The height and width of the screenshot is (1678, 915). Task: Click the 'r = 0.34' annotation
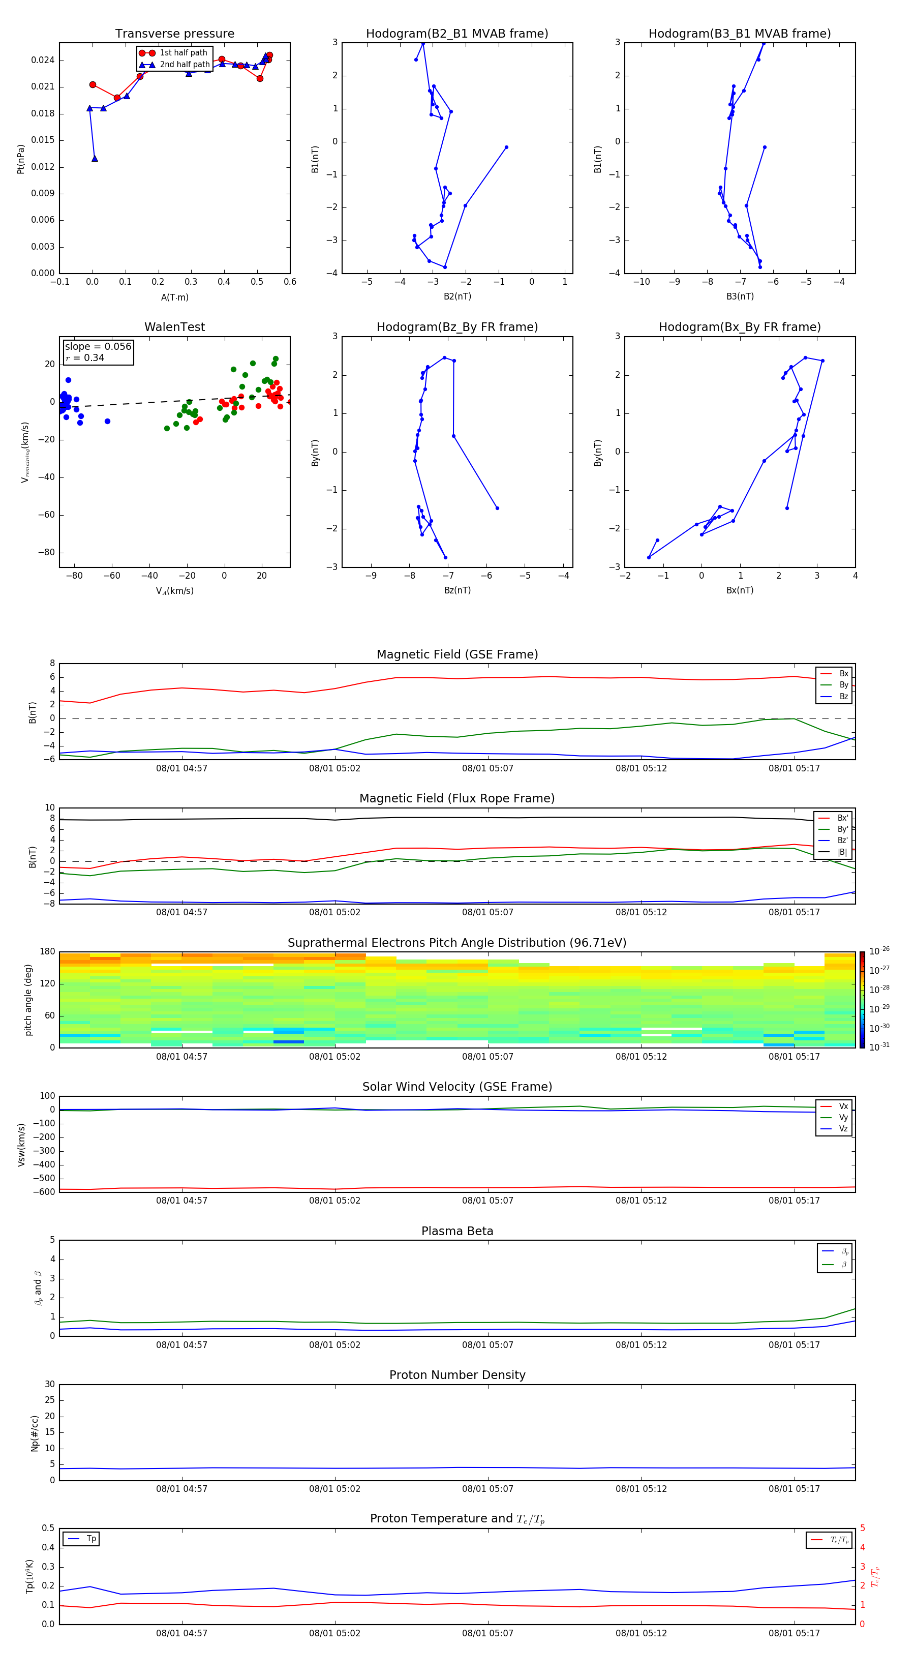click(x=85, y=357)
